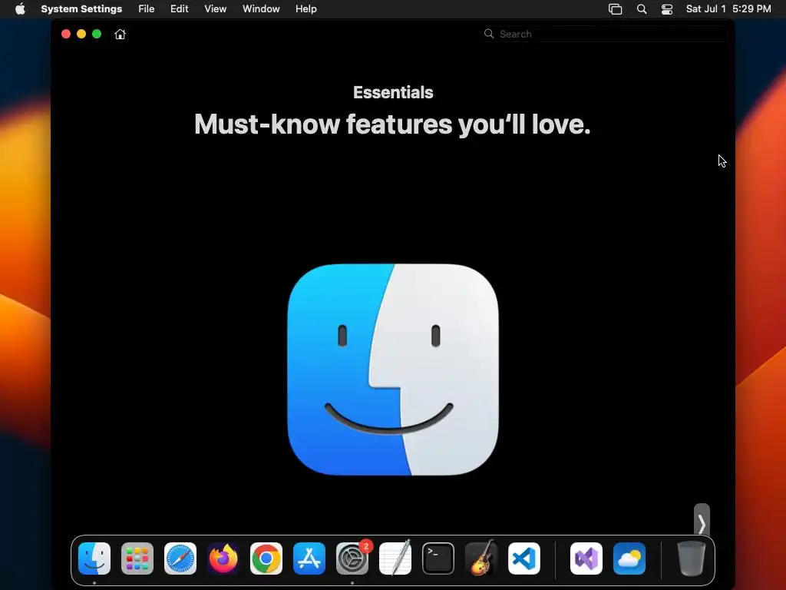Open the Apple menu
The image size is (786, 590).
pos(20,8)
